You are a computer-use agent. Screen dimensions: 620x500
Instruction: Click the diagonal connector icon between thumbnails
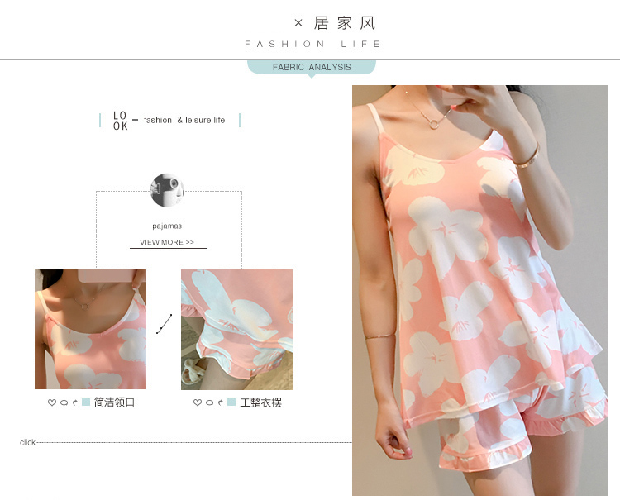click(165, 324)
